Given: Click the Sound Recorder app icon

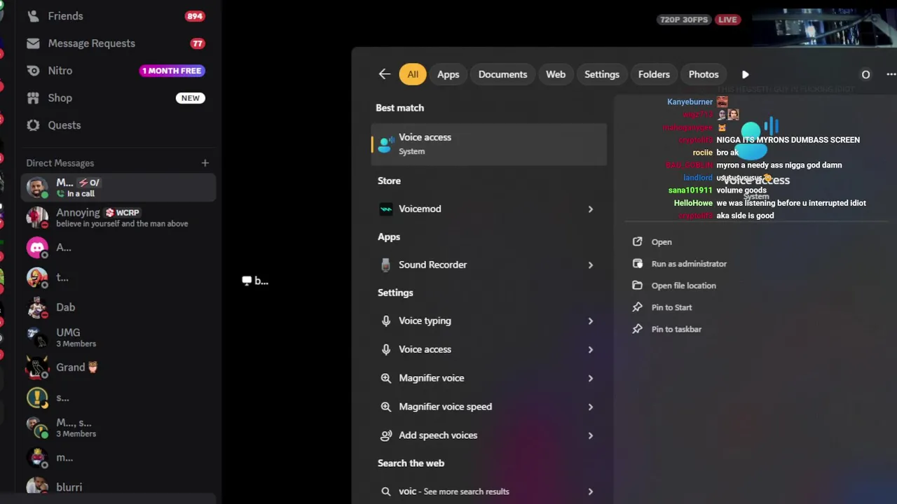Looking at the screenshot, I should (x=385, y=265).
